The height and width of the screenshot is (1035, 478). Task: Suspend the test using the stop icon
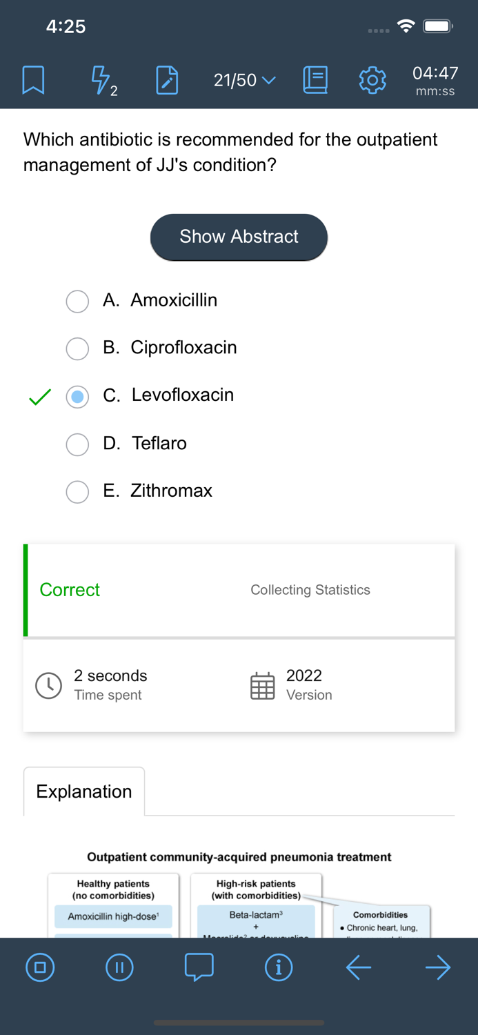[40, 967]
